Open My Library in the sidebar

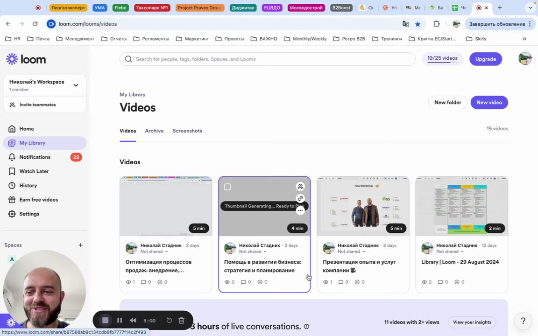(45, 143)
